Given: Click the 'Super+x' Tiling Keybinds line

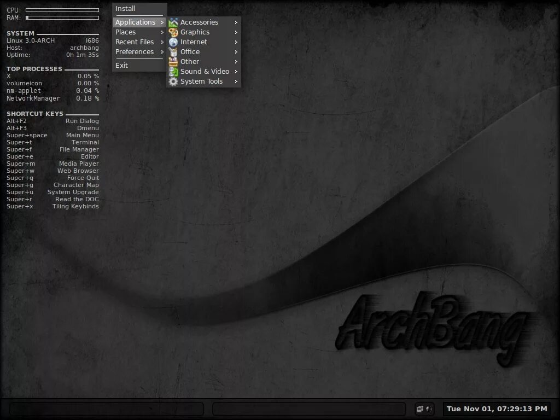Looking at the screenshot, I should [52, 206].
